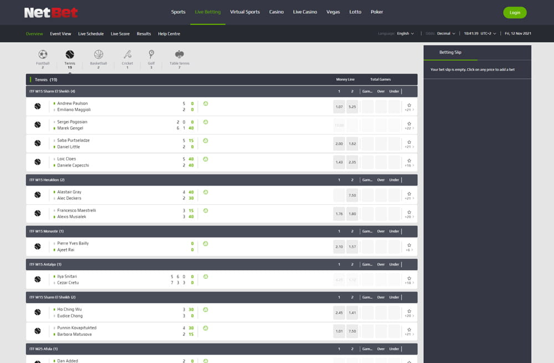554x363 pixels.
Task: Favorite the Andrew Paulson match star
Action: point(409,105)
